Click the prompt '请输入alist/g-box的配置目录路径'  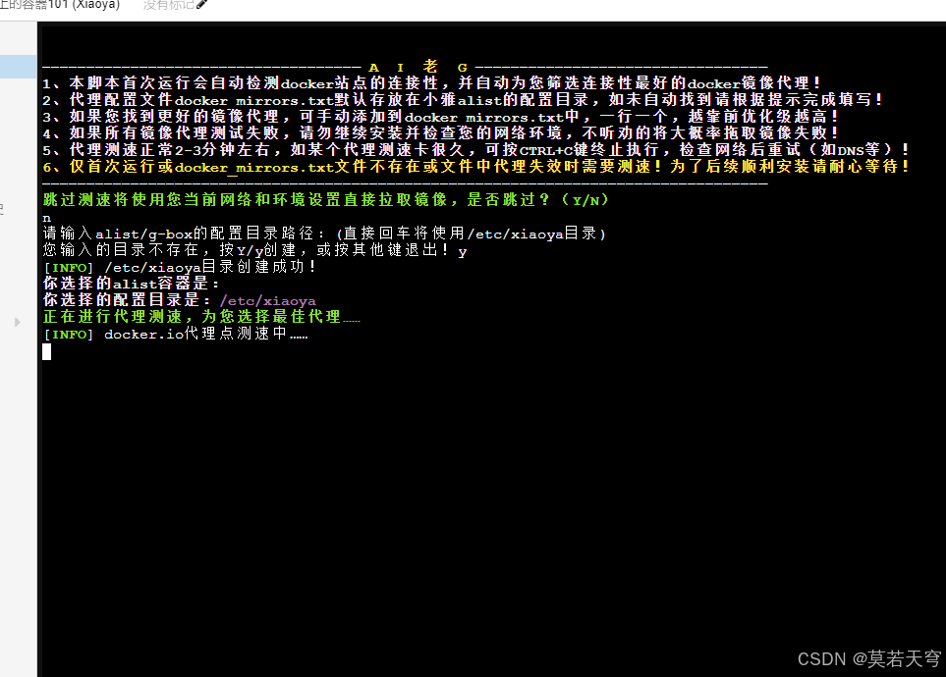coord(324,234)
